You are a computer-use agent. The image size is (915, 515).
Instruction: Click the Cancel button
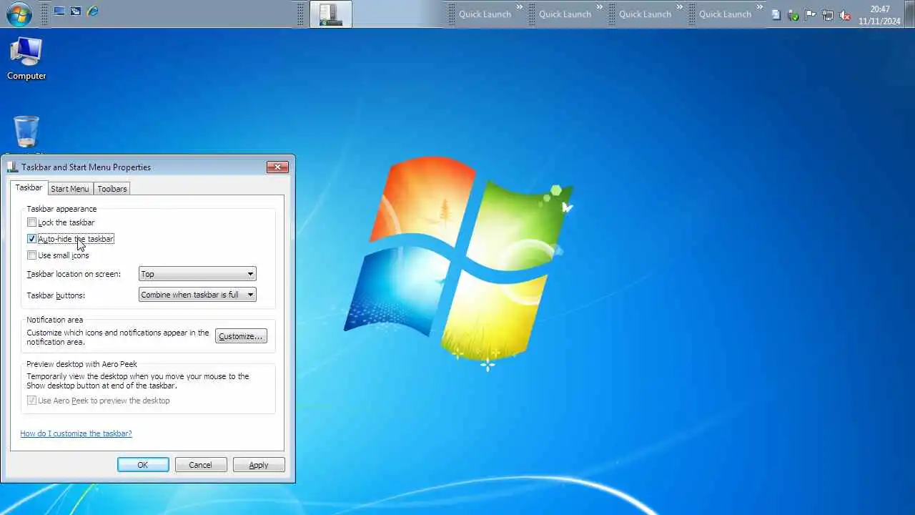point(200,465)
